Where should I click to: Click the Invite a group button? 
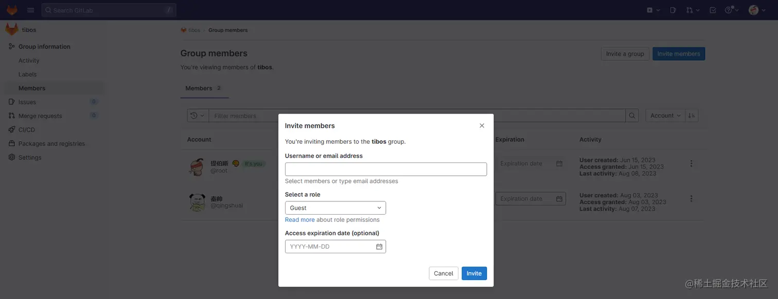(x=625, y=53)
